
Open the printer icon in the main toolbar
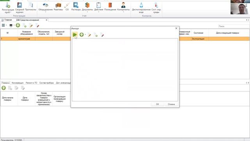click(x=11, y=25)
